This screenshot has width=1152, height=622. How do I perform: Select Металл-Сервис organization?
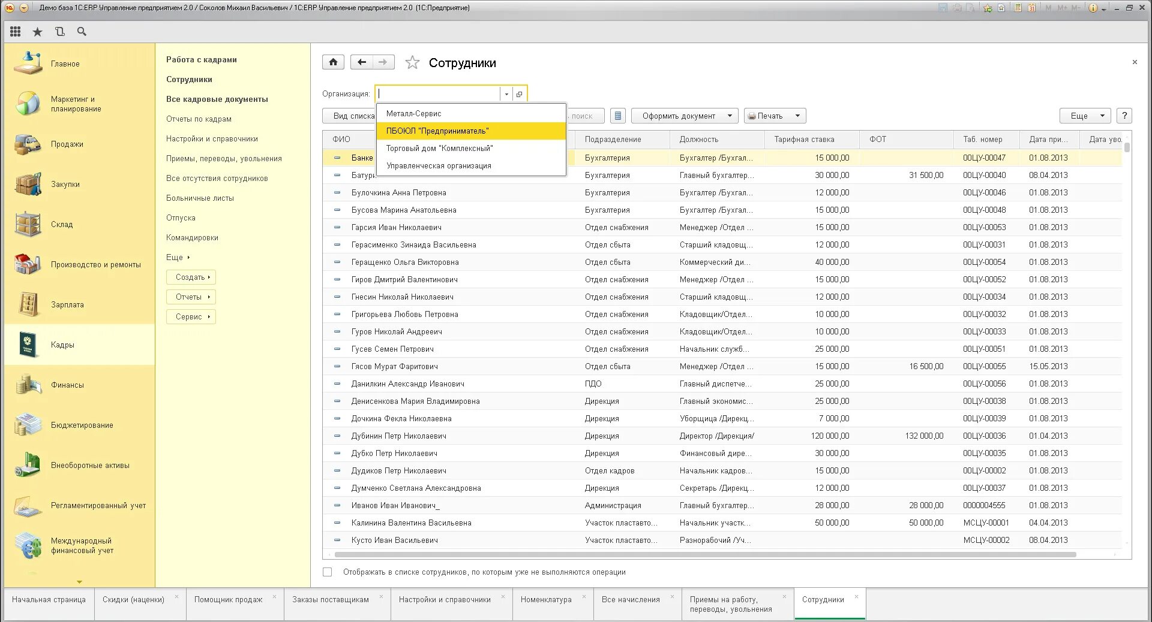(x=472, y=113)
